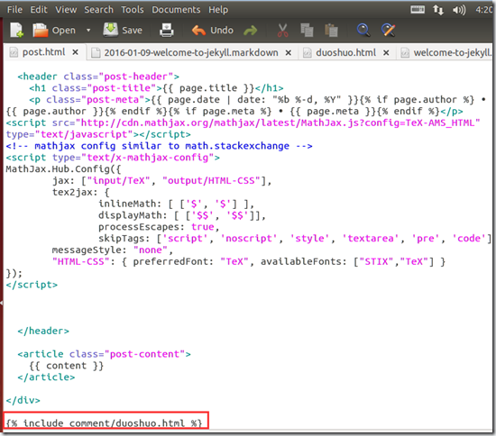Open Find with the magnifier icon

coord(363,31)
